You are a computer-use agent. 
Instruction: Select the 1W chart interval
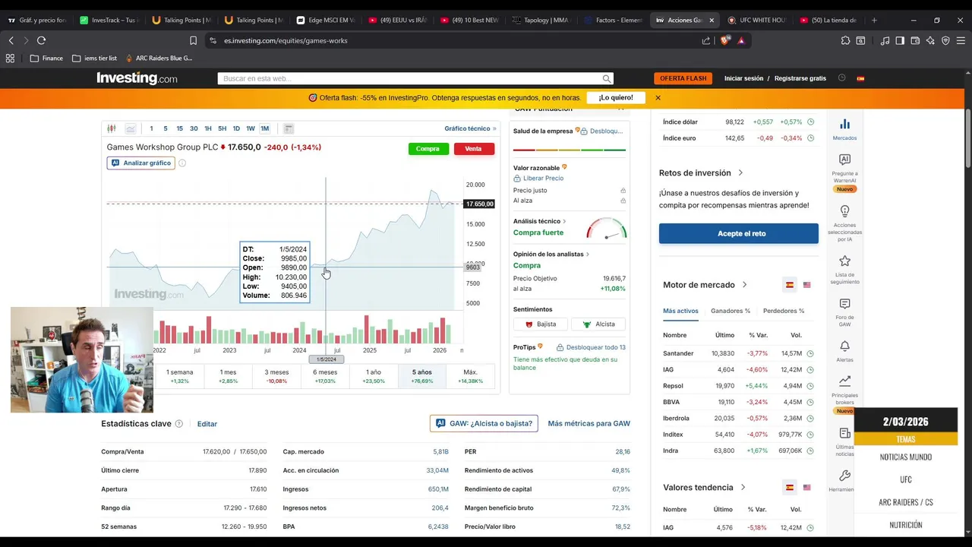[251, 128]
